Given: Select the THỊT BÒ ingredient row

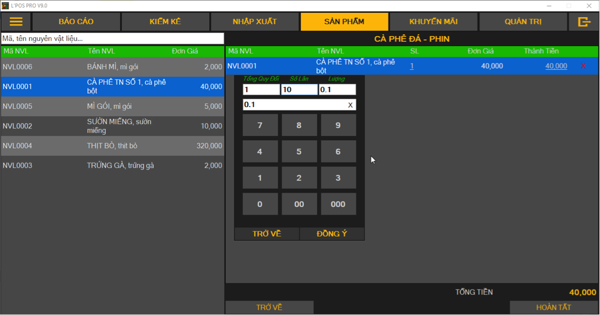Looking at the screenshot, I should (x=112, y=146).
